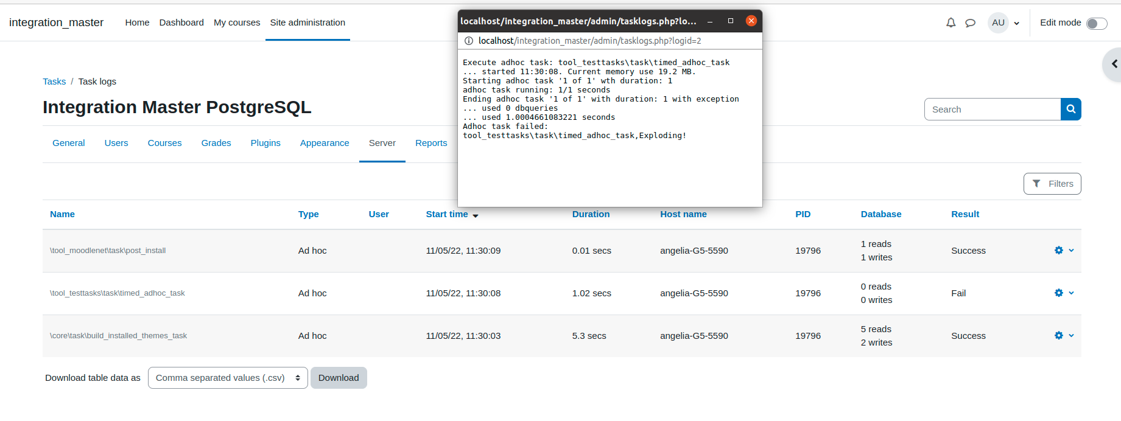Screen dimensions: 1121x421
Task: Click the 1.02 secs duration cell
Action: point(591,293)
